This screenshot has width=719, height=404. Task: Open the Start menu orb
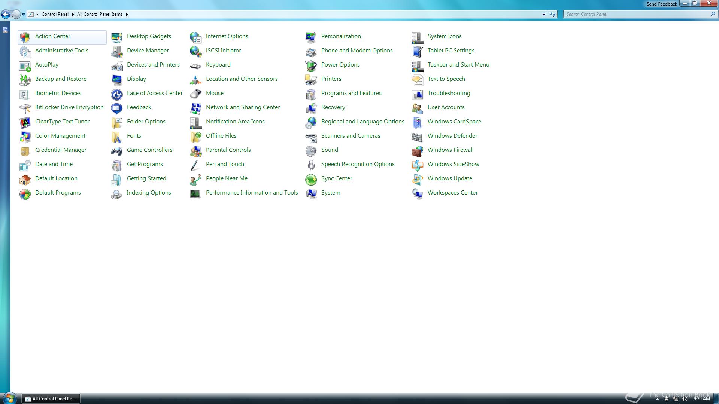click(x=9, y=398)
